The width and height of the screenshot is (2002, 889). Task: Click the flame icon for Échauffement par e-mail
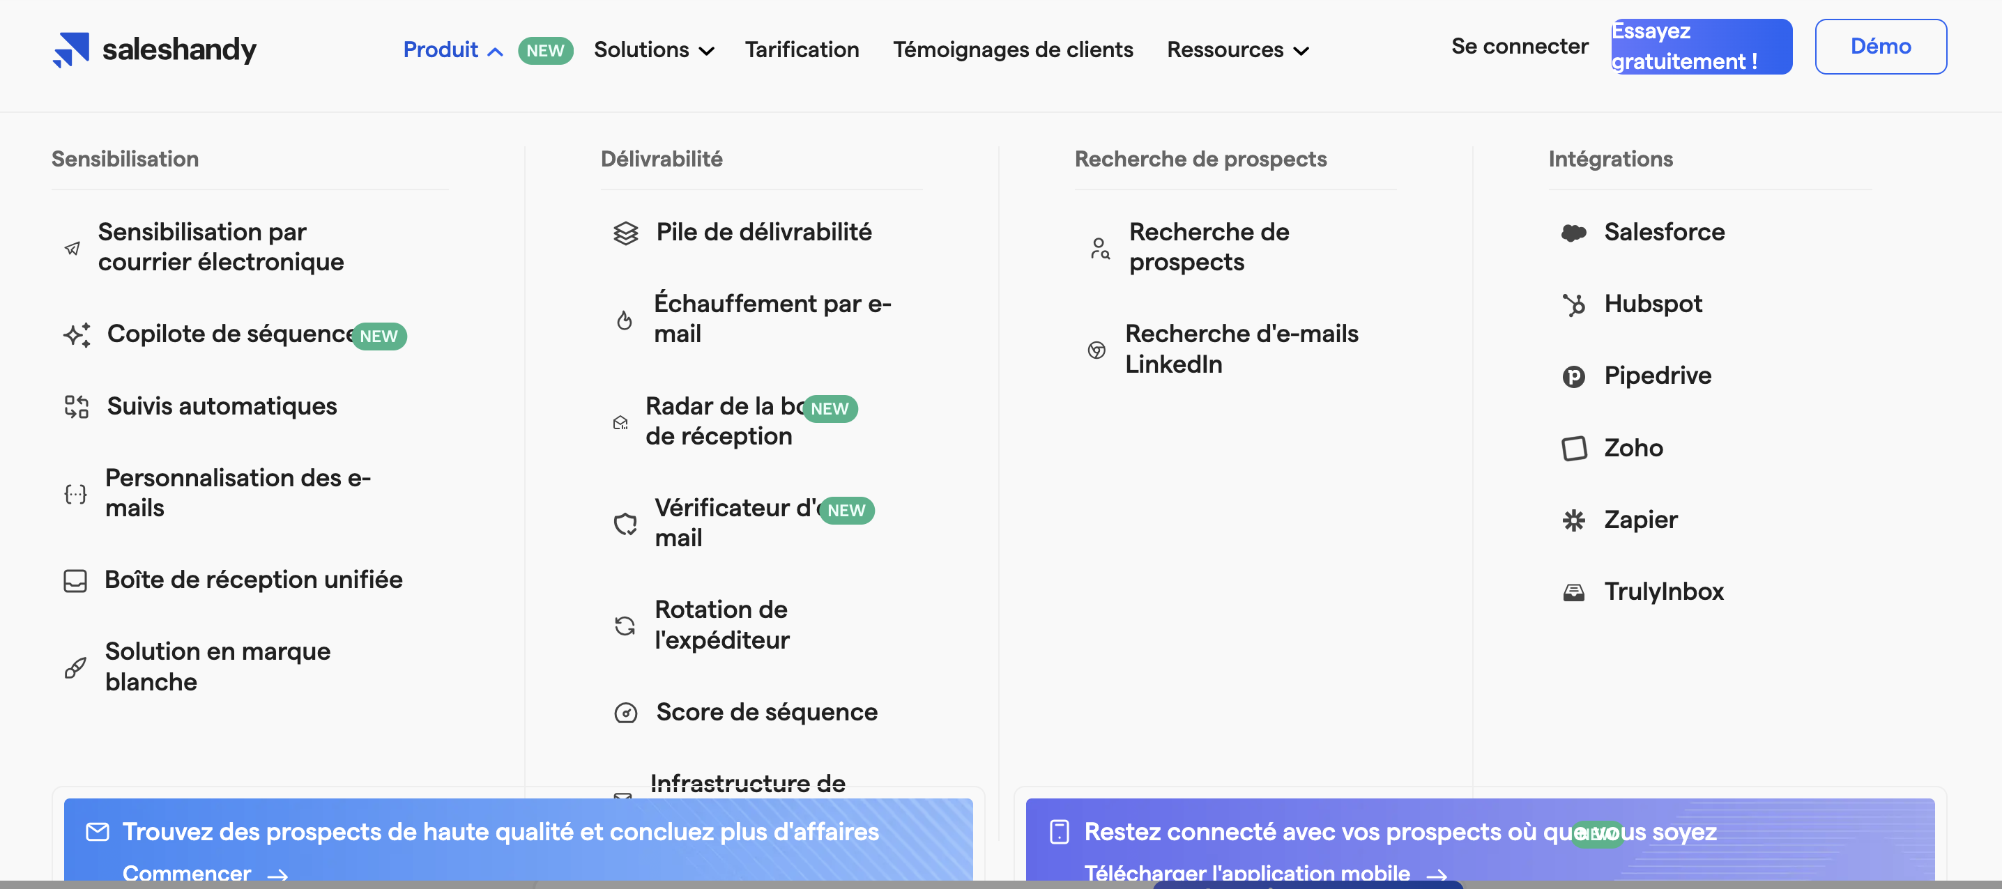(x=624, y=319)
